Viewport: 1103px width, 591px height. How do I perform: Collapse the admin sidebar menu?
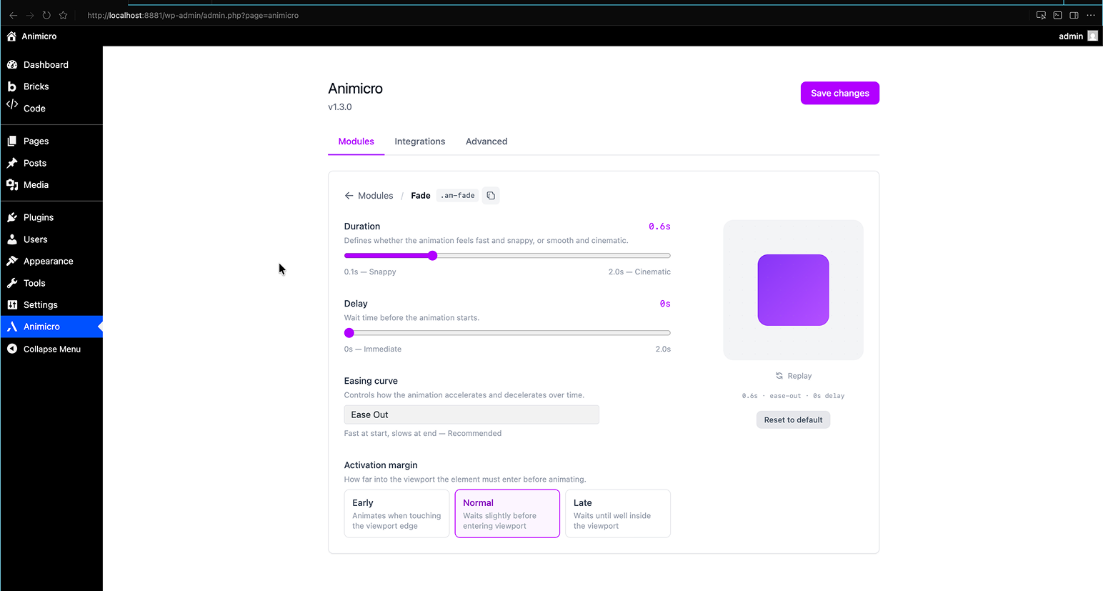pyautogui.click(x=50, y=349)
